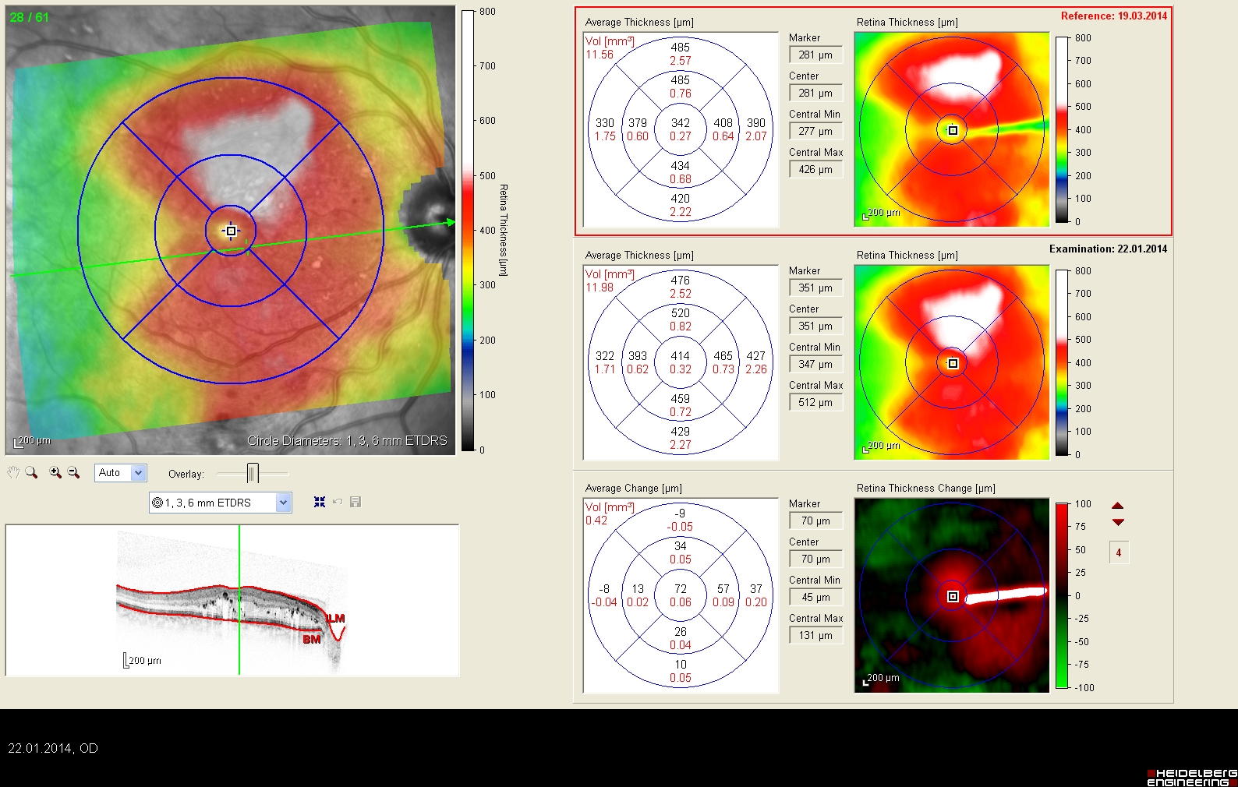
Task: Click the fovea center marker on fundus image
Action: click(231, 231)
